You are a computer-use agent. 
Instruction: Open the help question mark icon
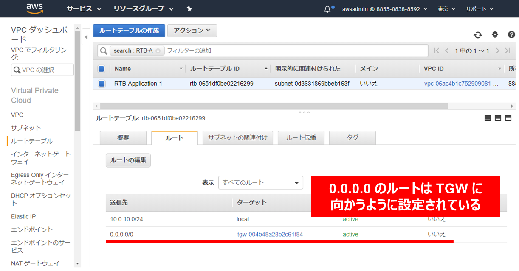click(511, 35)
